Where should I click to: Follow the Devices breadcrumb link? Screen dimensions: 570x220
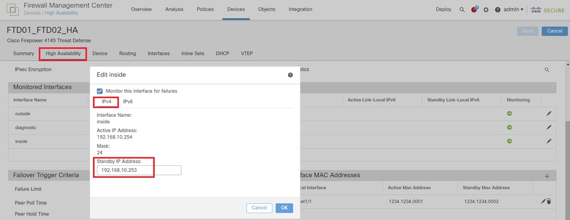point(32,13)
